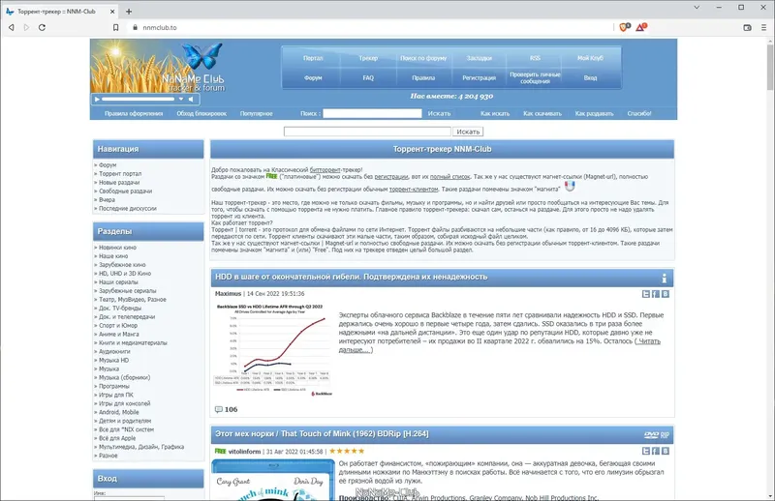Share Mink torrent on Facebook
Screen dimensions: 775x501
(x=656, y=451)
